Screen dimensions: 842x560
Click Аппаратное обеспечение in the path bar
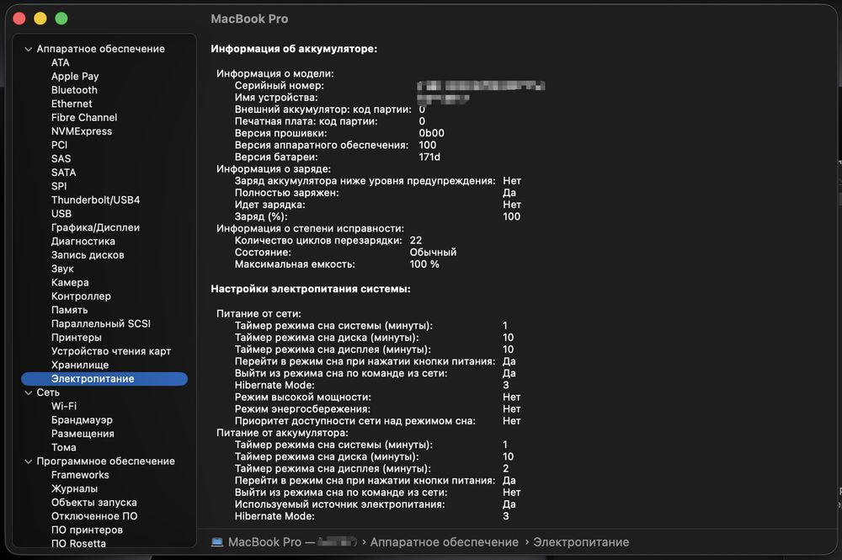click(444, 542)
